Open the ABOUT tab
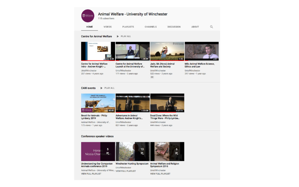This screenshot has width=299, height=187. (x=195, y=27)
